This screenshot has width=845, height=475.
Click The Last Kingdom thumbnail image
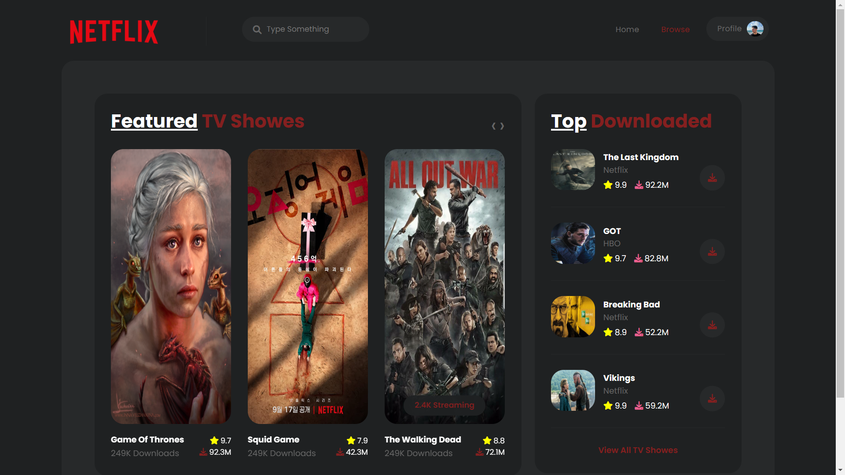(x=573, y=170)
